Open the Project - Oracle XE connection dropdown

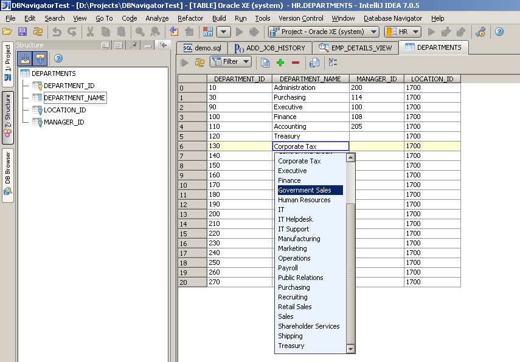coord(323,32)
